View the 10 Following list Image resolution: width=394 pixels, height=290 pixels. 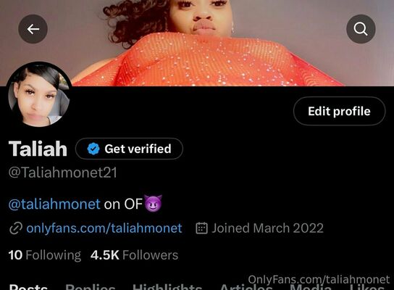(45, 255)
